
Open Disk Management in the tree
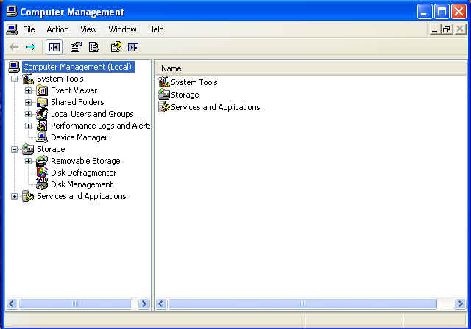82,184
